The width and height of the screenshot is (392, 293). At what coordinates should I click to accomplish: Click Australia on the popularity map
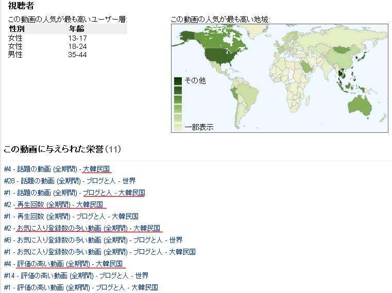tap(359, 106)
